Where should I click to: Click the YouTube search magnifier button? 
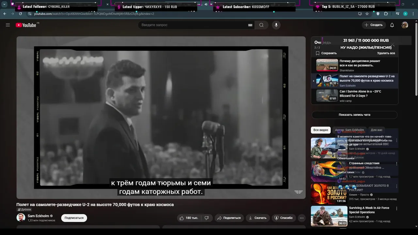[261, 25]
